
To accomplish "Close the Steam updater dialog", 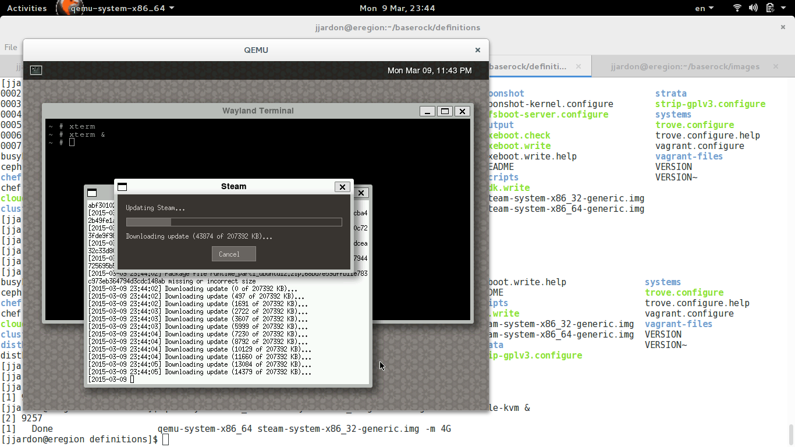I will [x=342, y=187].
